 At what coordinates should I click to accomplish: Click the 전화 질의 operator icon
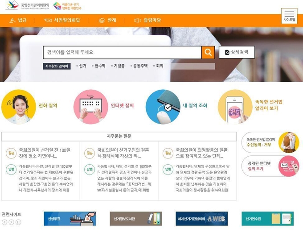tap(18, 107)
